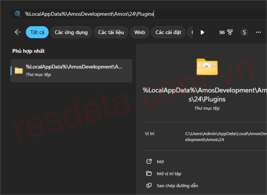The width and height of the screenshot is (267, 195).
Task: Select the best match folder result
Action: (x=71, y=70)
